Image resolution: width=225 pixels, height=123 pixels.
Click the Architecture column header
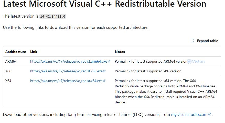[x=16, y=52]
